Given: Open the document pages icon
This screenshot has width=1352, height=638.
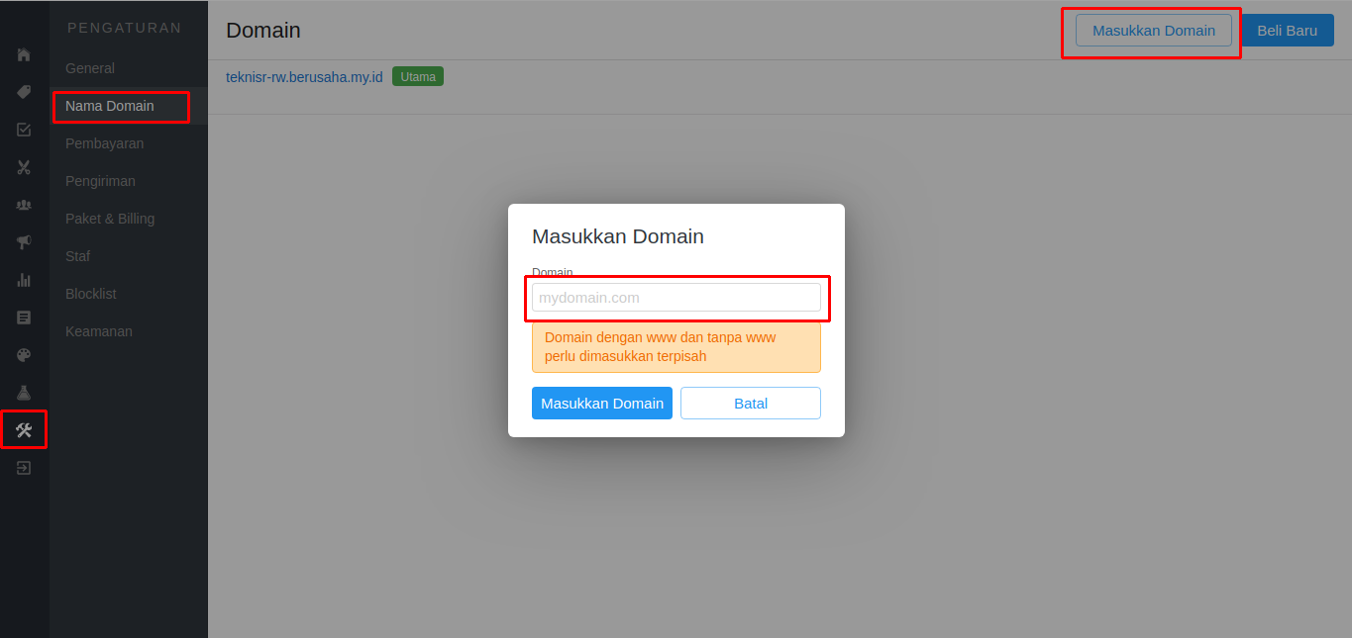Looking at the screenshot, I should pyautogui.click(x=24, y=318).
